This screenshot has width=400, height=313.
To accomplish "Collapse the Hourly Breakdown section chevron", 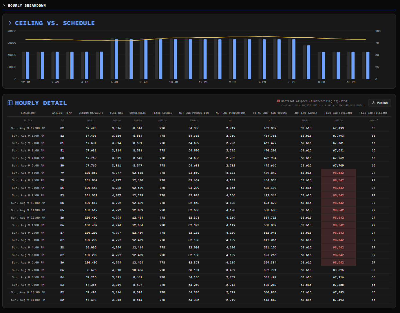I will [x=4, y=6].
